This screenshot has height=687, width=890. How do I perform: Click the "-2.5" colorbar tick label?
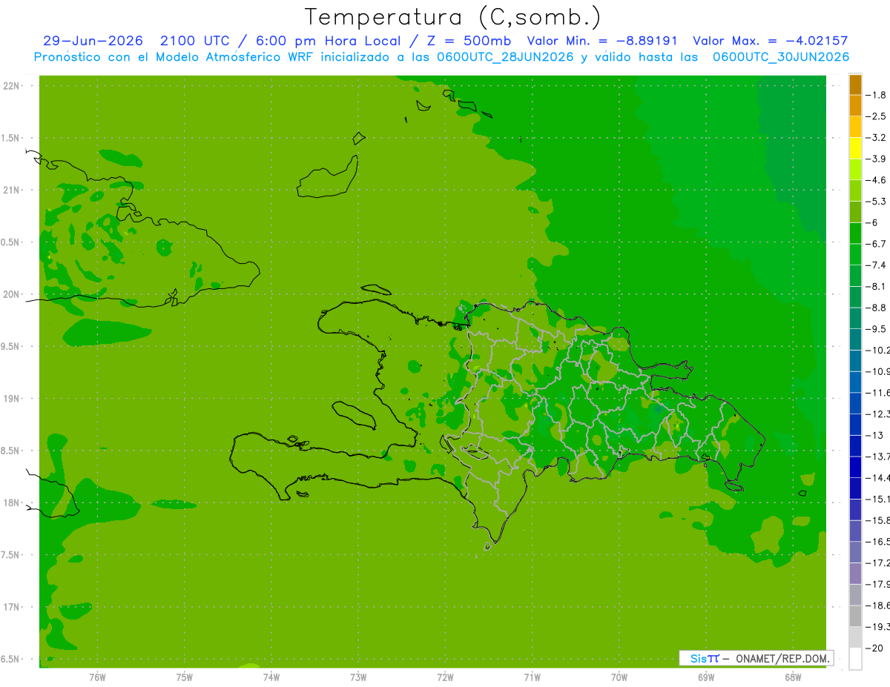(876, 116)
